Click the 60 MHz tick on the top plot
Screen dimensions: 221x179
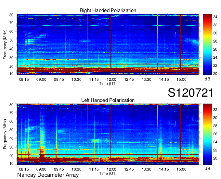pos(11,31)
